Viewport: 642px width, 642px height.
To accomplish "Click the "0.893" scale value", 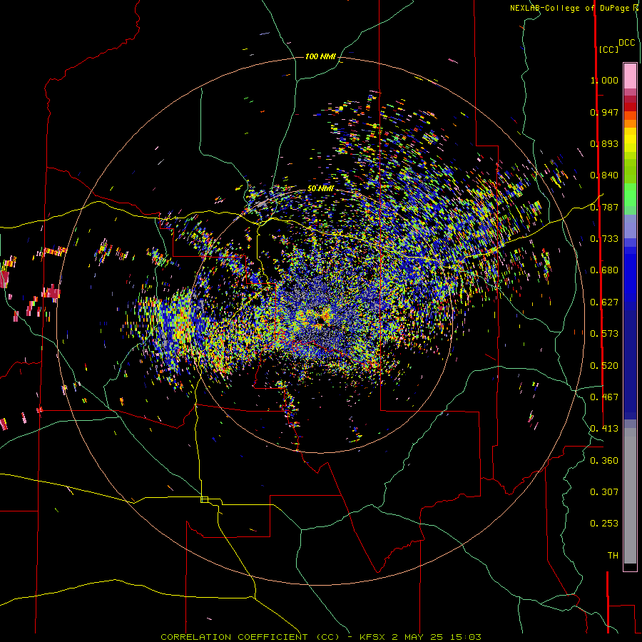I will point(604,143).
